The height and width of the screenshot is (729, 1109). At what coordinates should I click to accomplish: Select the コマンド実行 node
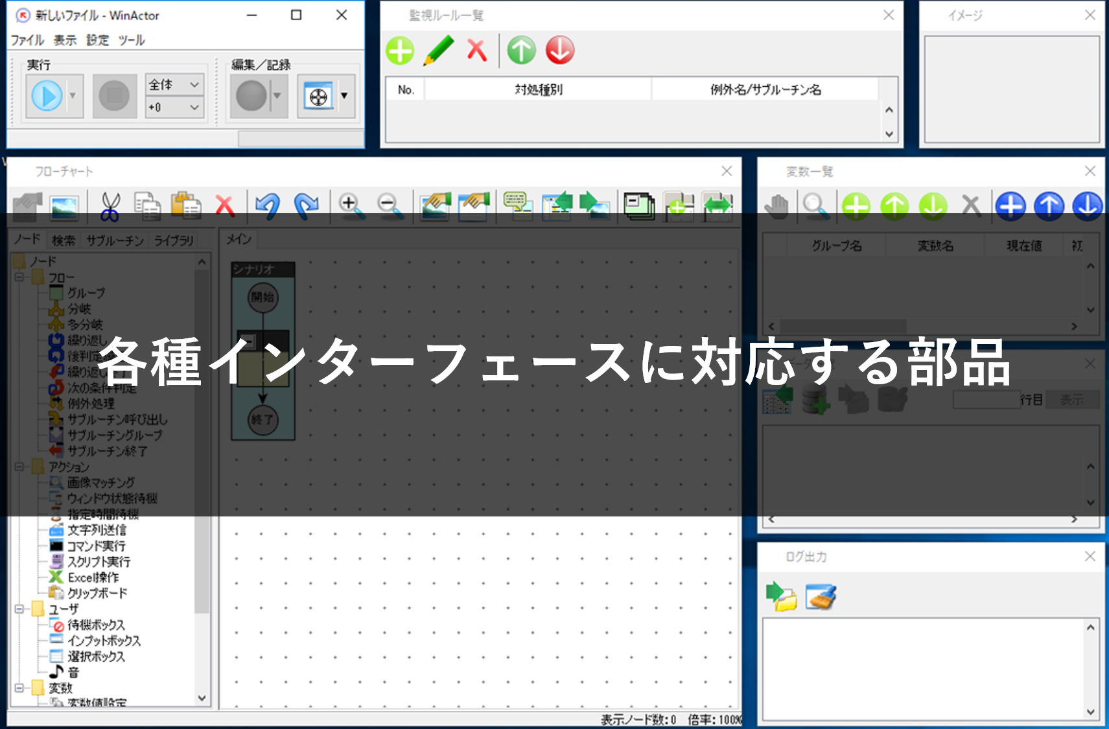[97, 546]
